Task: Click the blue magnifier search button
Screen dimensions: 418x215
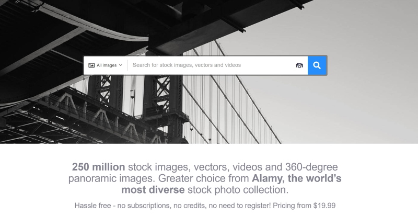Action: pos(317,65)
